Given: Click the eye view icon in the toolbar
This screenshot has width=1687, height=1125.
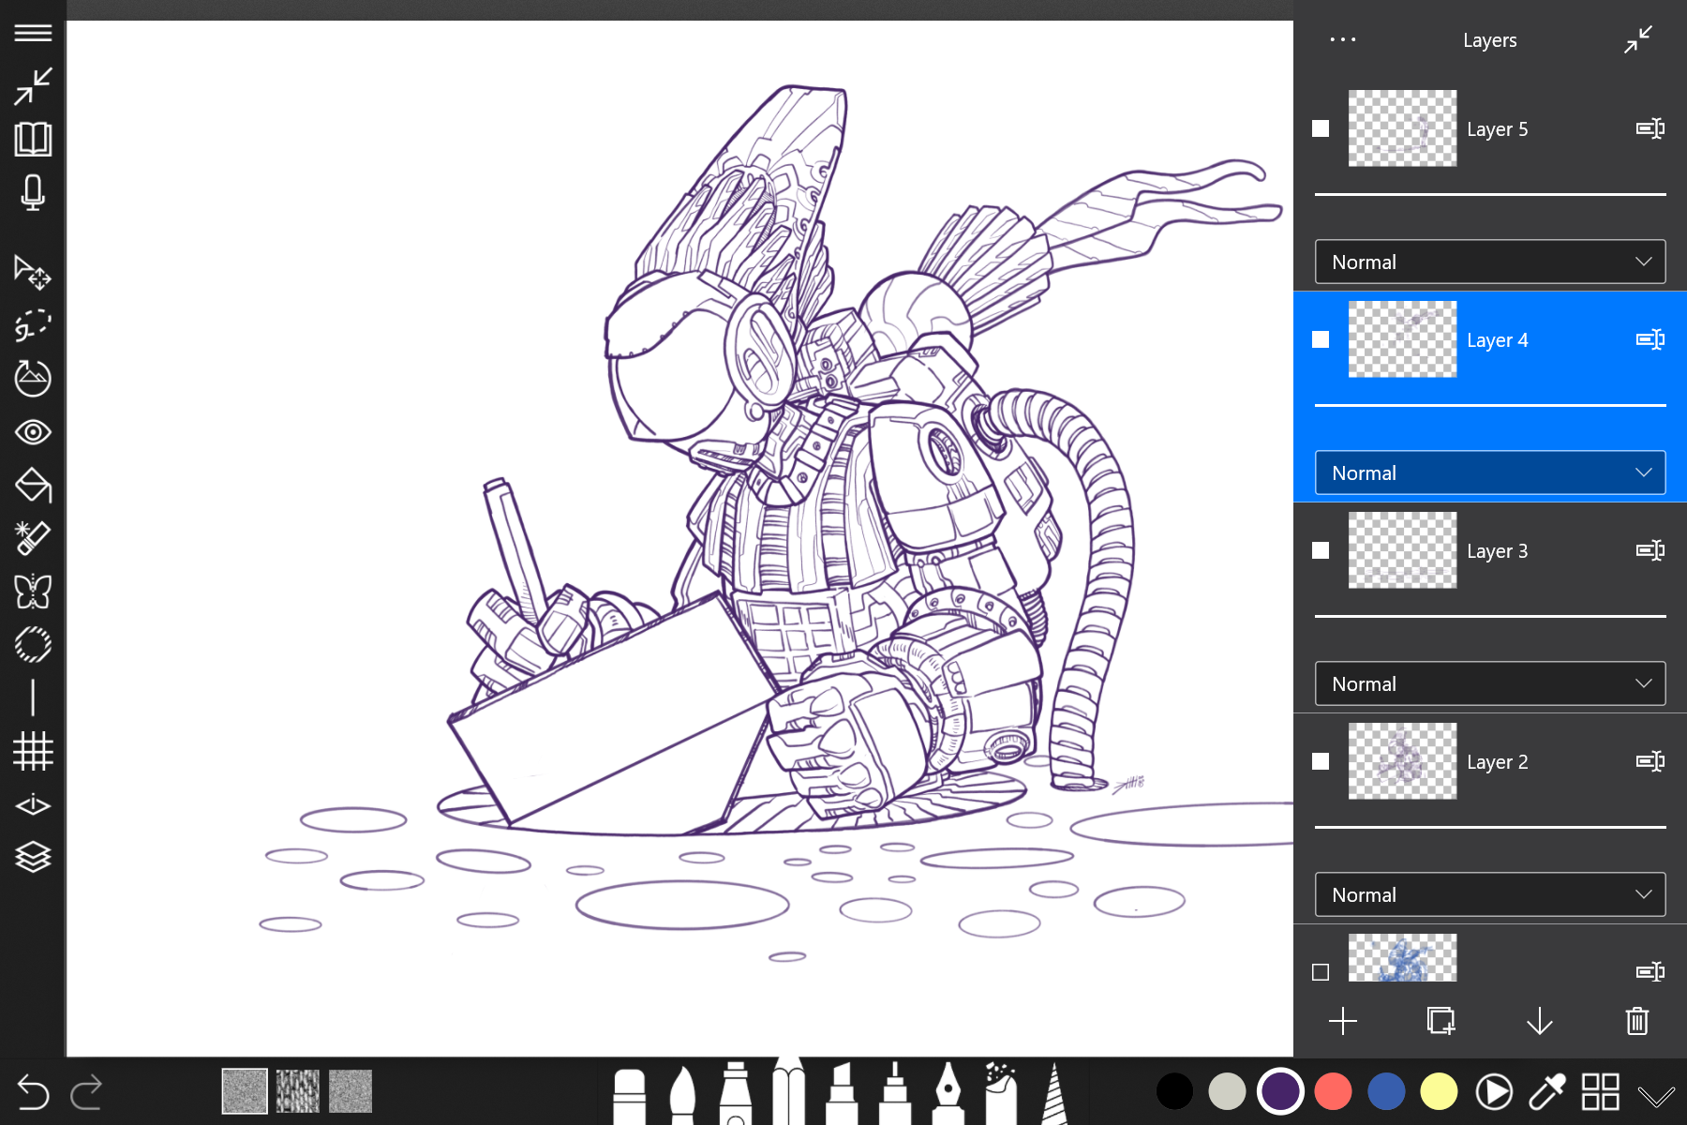Looking at the screenshot, I should 33,432.
